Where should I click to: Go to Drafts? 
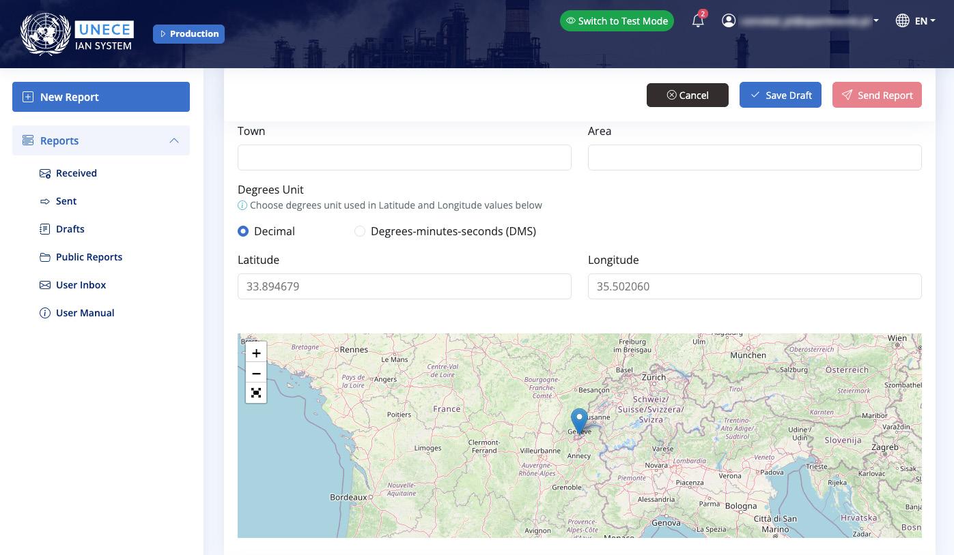point(70,229)
